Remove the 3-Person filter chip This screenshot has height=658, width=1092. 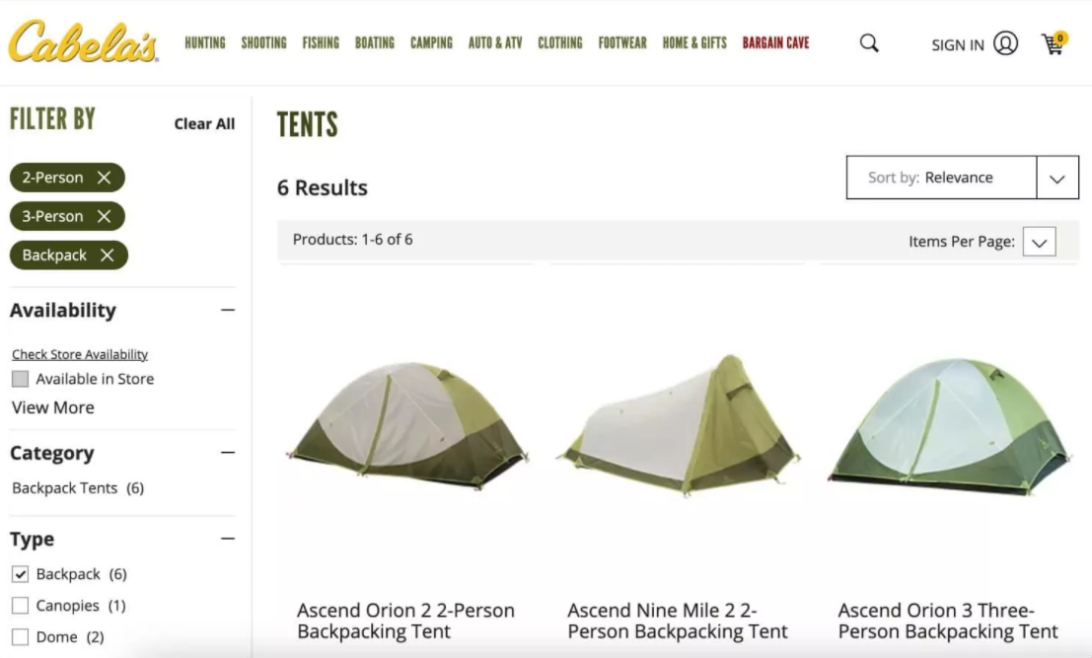click(x=104, y=216)
